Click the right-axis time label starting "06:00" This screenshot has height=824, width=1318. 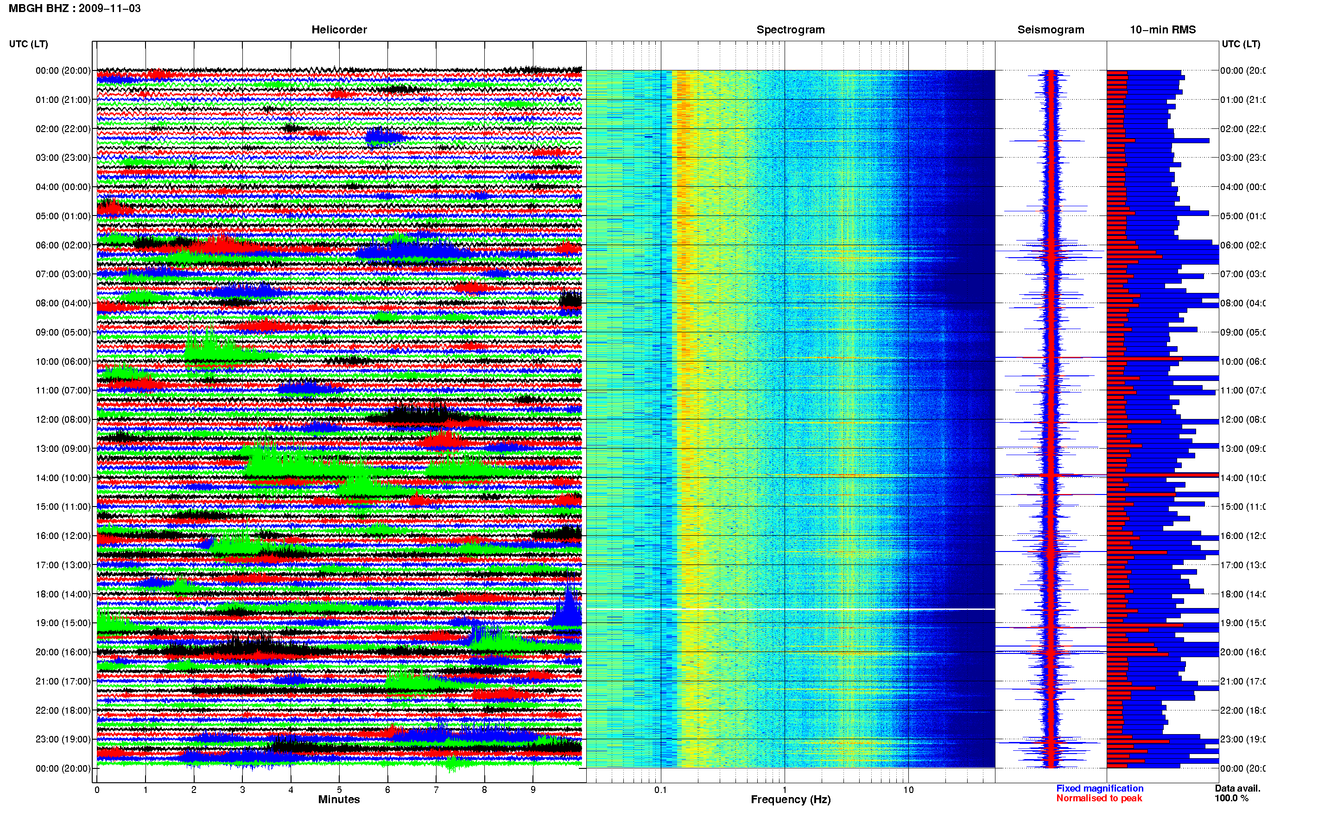[x=1243, y=245]
